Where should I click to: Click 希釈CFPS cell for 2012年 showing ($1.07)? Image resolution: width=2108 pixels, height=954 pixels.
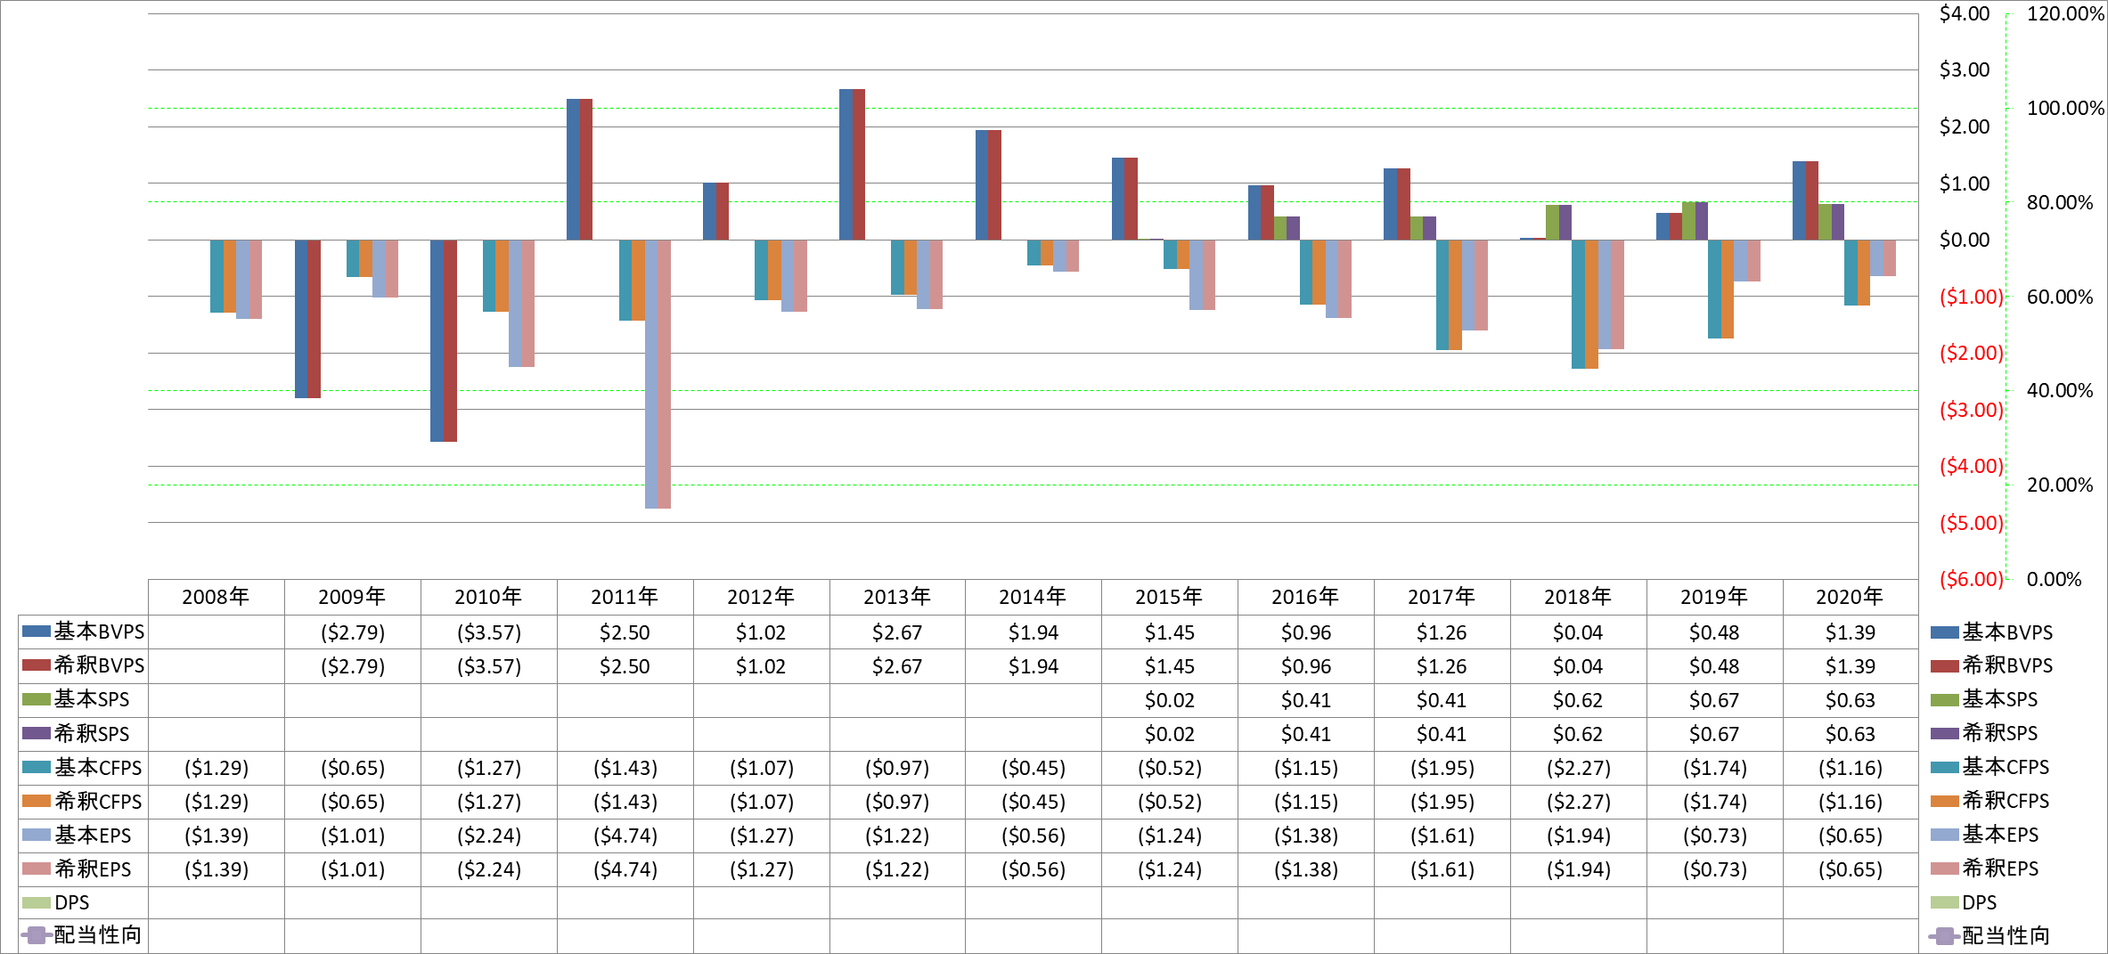762,802
